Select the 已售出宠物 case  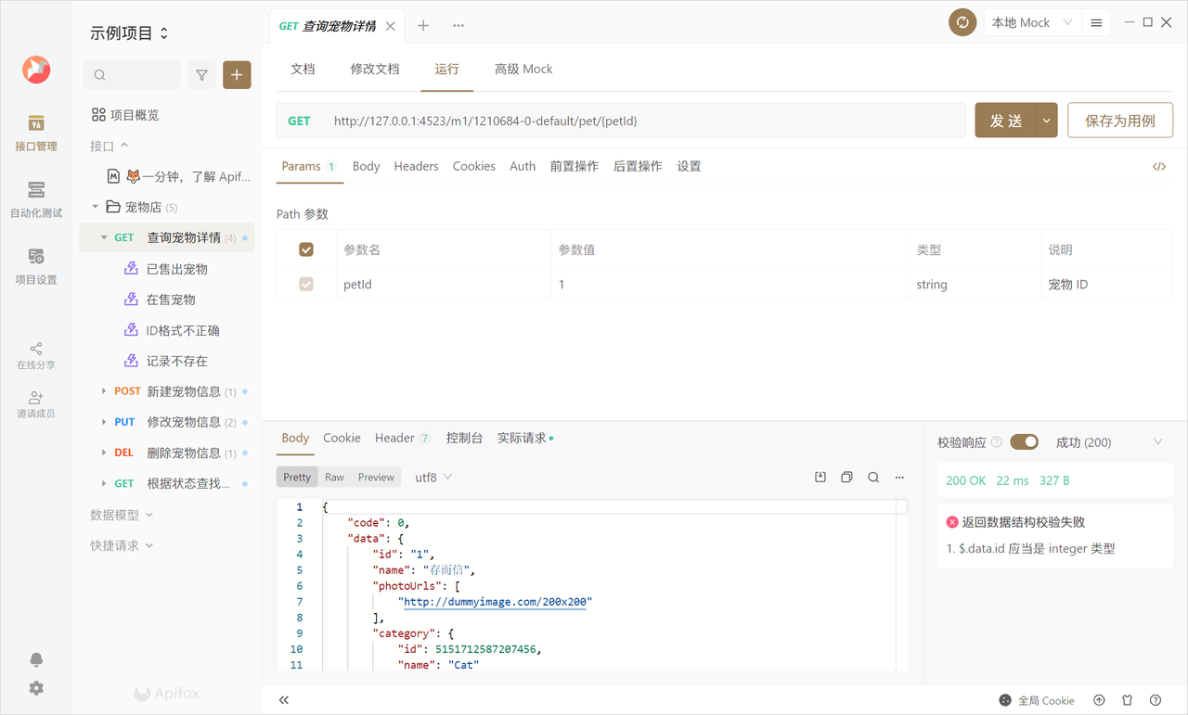pyautogui.click(x=176, y=269)
